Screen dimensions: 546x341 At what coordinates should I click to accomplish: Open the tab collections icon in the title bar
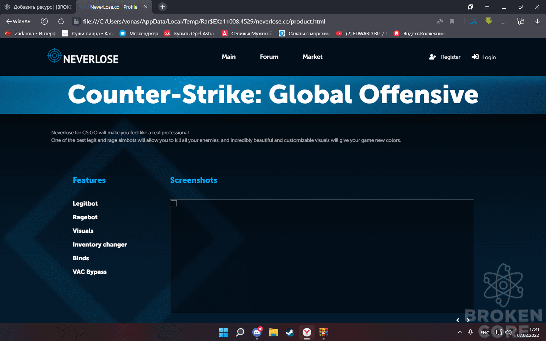pos(470,7)
